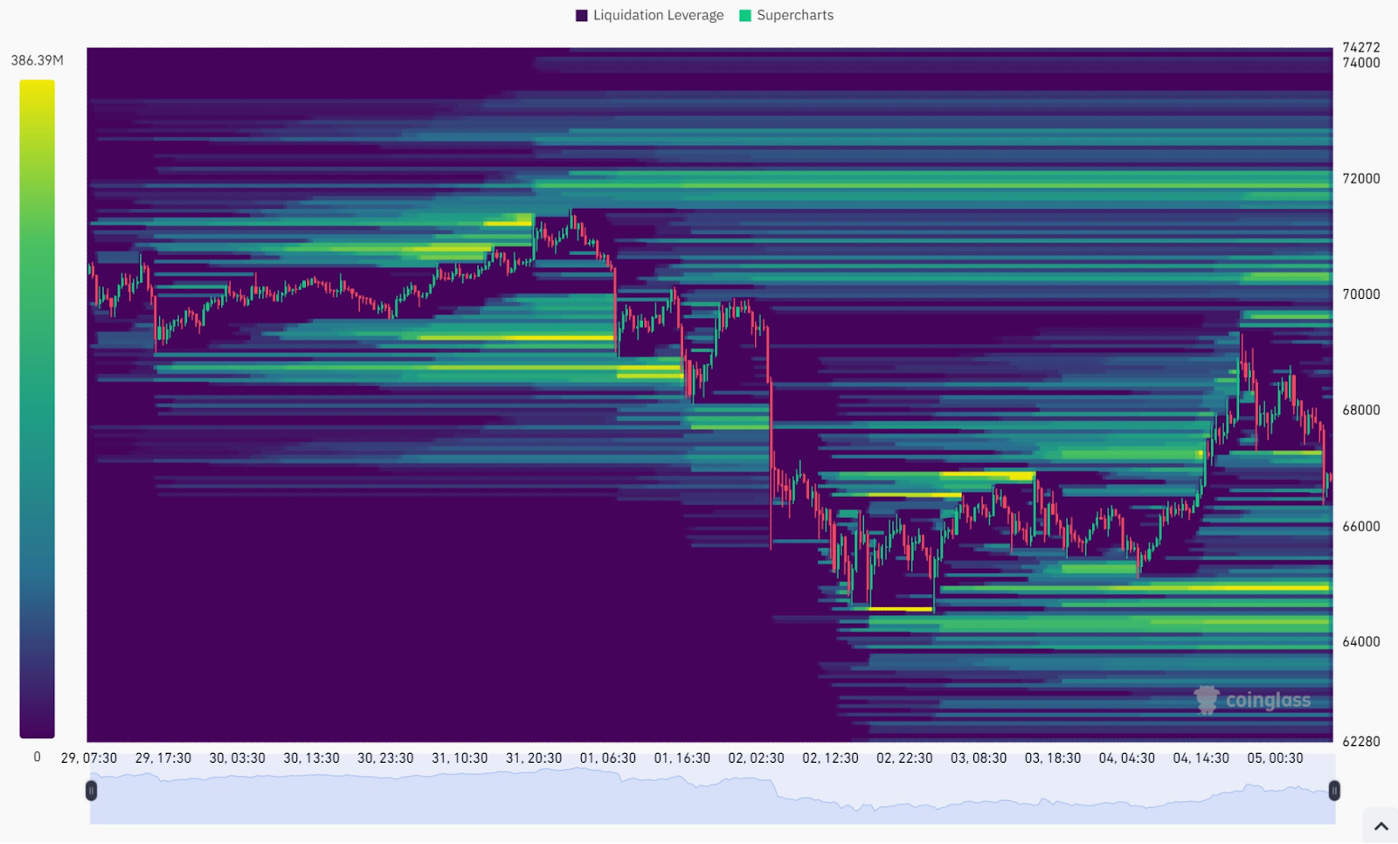Select the "02, 12:30" time axis label
Image resolution: width=1398 pixels, height=844 pixels.
tap(830, 758)
